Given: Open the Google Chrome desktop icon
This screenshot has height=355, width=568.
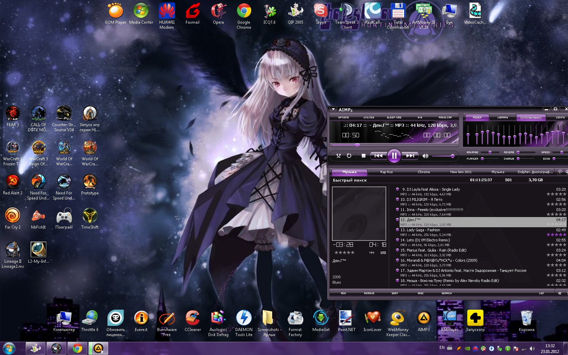Looking at the screenshot, I should click(244, 16).
